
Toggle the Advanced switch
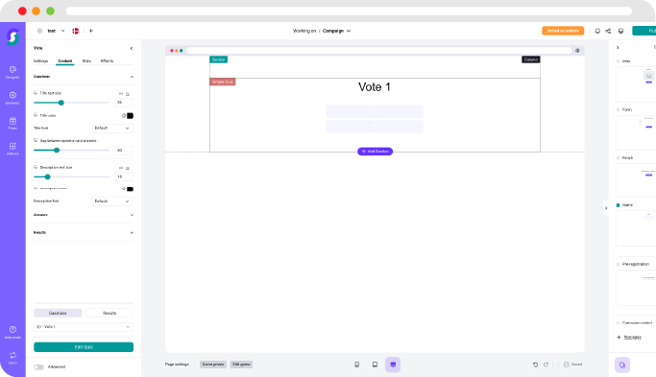39,367
